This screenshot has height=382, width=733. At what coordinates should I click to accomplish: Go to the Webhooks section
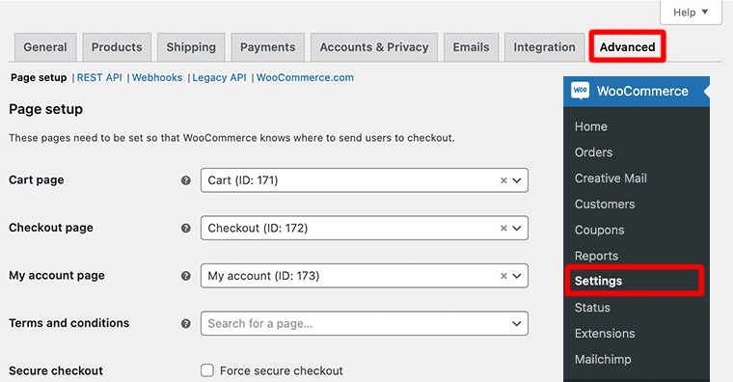(157, 77)
